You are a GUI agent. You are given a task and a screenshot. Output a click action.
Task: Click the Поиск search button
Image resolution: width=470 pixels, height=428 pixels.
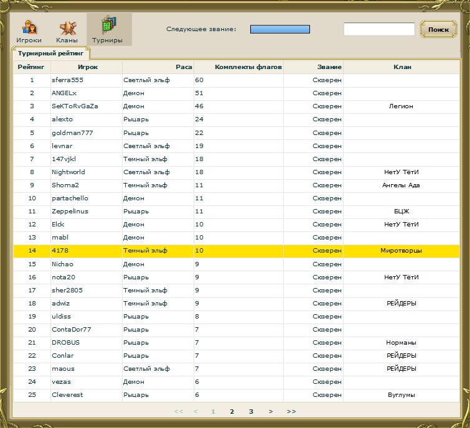[x=438, y=29]
